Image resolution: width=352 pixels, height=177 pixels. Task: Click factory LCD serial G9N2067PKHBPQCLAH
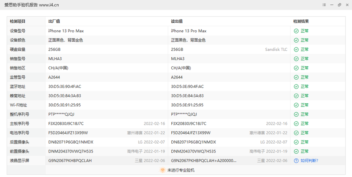70,161
